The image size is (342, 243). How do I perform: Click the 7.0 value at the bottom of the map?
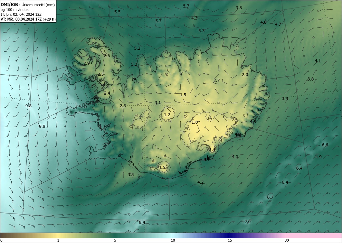click(x=248, y=222)
